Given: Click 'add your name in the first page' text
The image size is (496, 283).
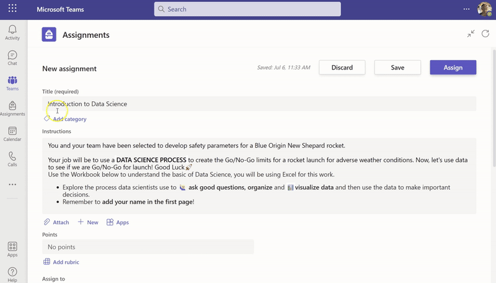Looking at the screenshot, I should 148,202.
